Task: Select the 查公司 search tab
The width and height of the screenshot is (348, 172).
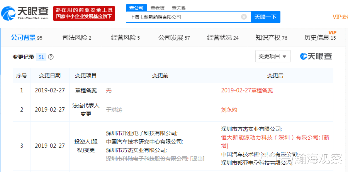Action: [136, 8]
